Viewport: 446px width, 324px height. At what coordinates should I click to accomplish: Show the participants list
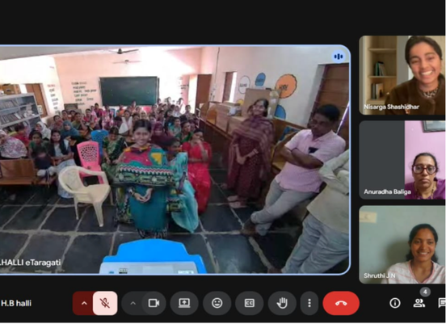[x=419, y=303]
